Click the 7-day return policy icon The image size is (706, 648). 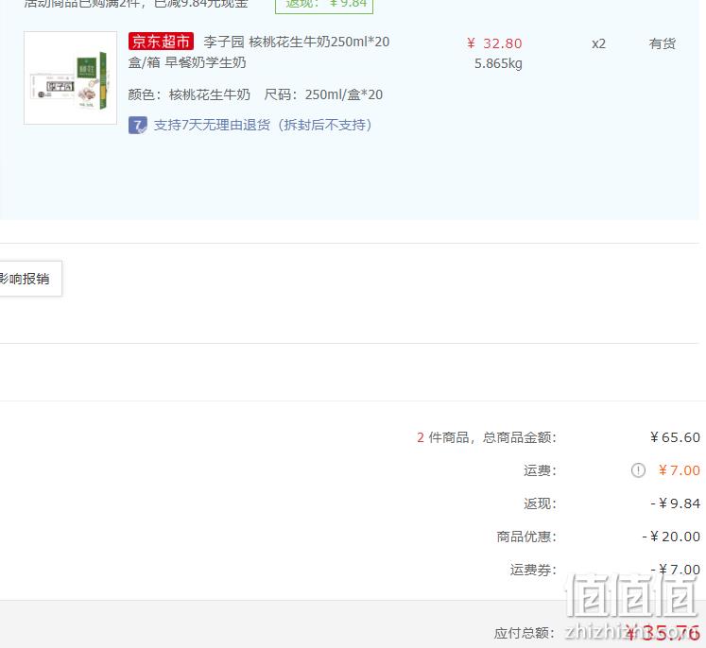point(138,125)
